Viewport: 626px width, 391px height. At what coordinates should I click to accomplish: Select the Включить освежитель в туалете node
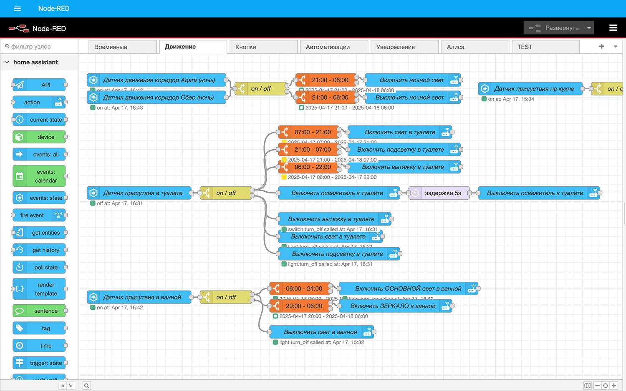click(x=339, y=193)
